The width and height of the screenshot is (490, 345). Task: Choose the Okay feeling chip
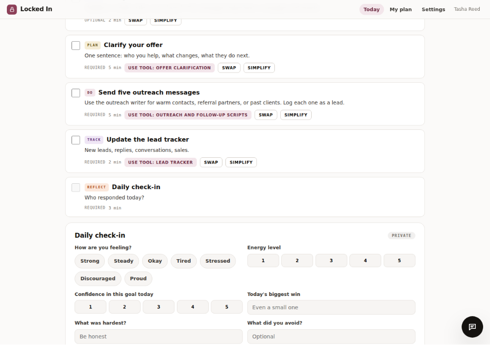[x=155, y=261]
